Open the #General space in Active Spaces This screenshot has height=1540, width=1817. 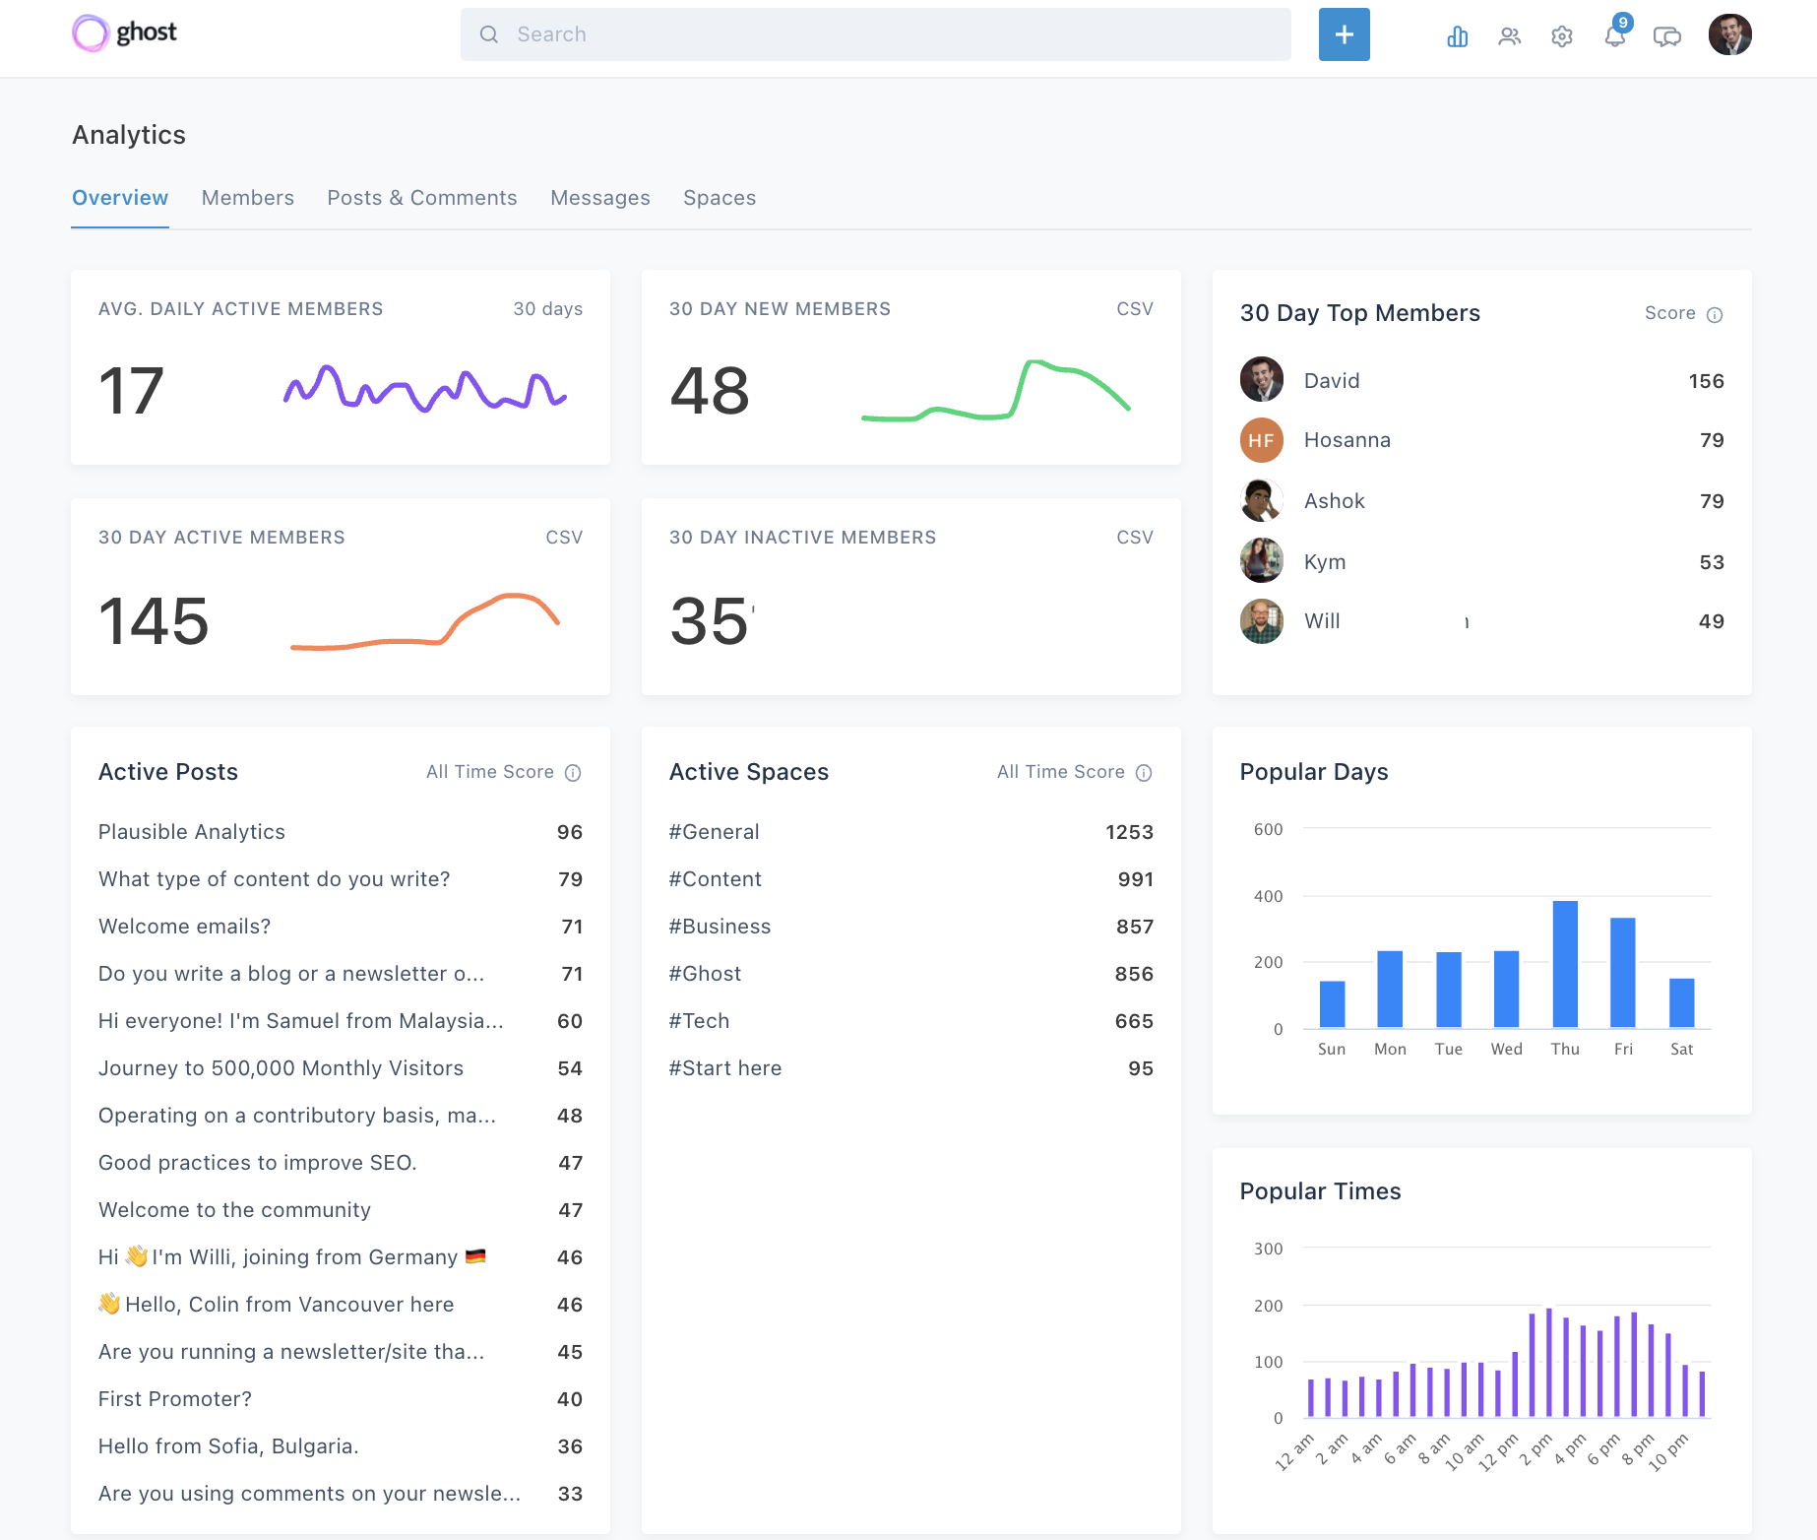click(x=714, y=831)
